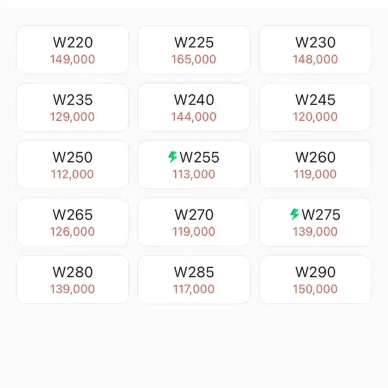Screen dimensions: 388x388
Task: Pick the W235 size tile
Action: tap(73, 107)
